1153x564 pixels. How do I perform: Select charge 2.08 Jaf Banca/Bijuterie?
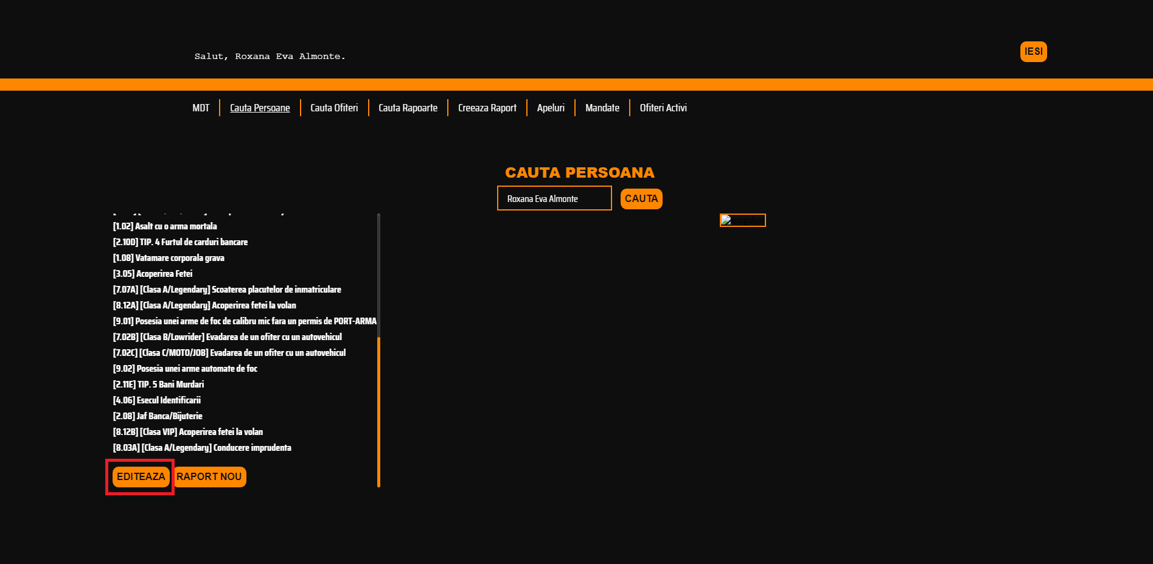(x=158, y=416)
